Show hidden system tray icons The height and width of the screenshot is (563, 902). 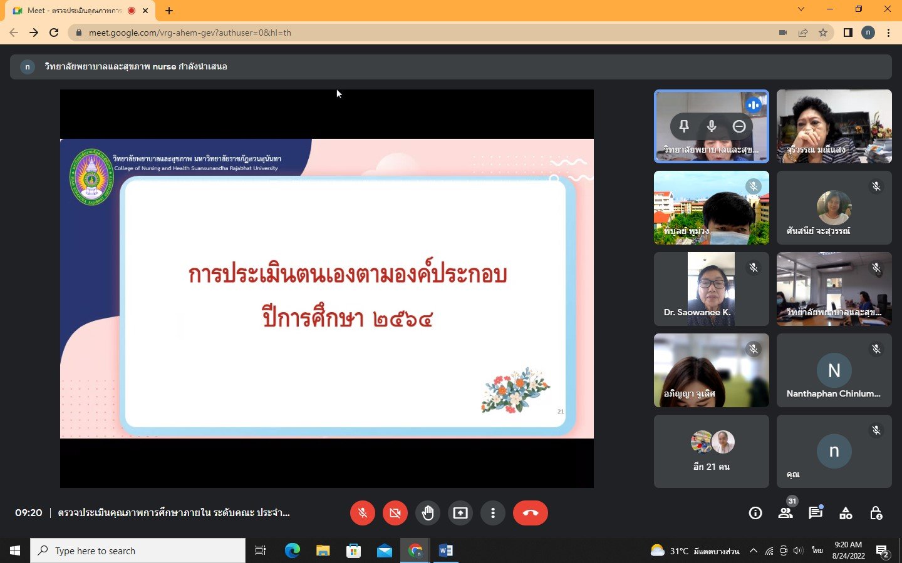click(754, 550)
